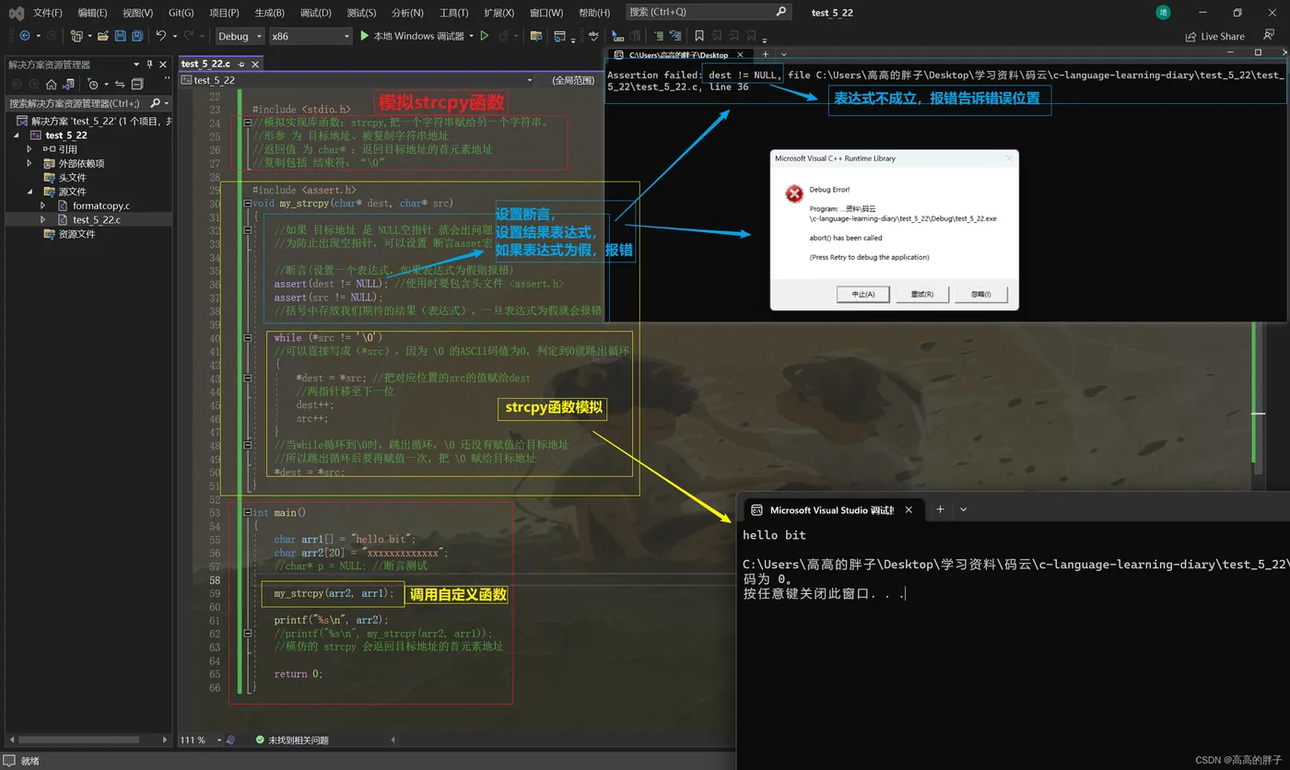
Task: Click sync with active document icon
Action: tap(120, 84)
